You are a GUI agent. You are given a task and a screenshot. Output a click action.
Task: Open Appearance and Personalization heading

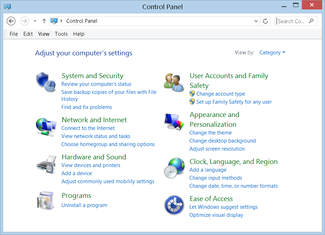(x=215, y=119)
